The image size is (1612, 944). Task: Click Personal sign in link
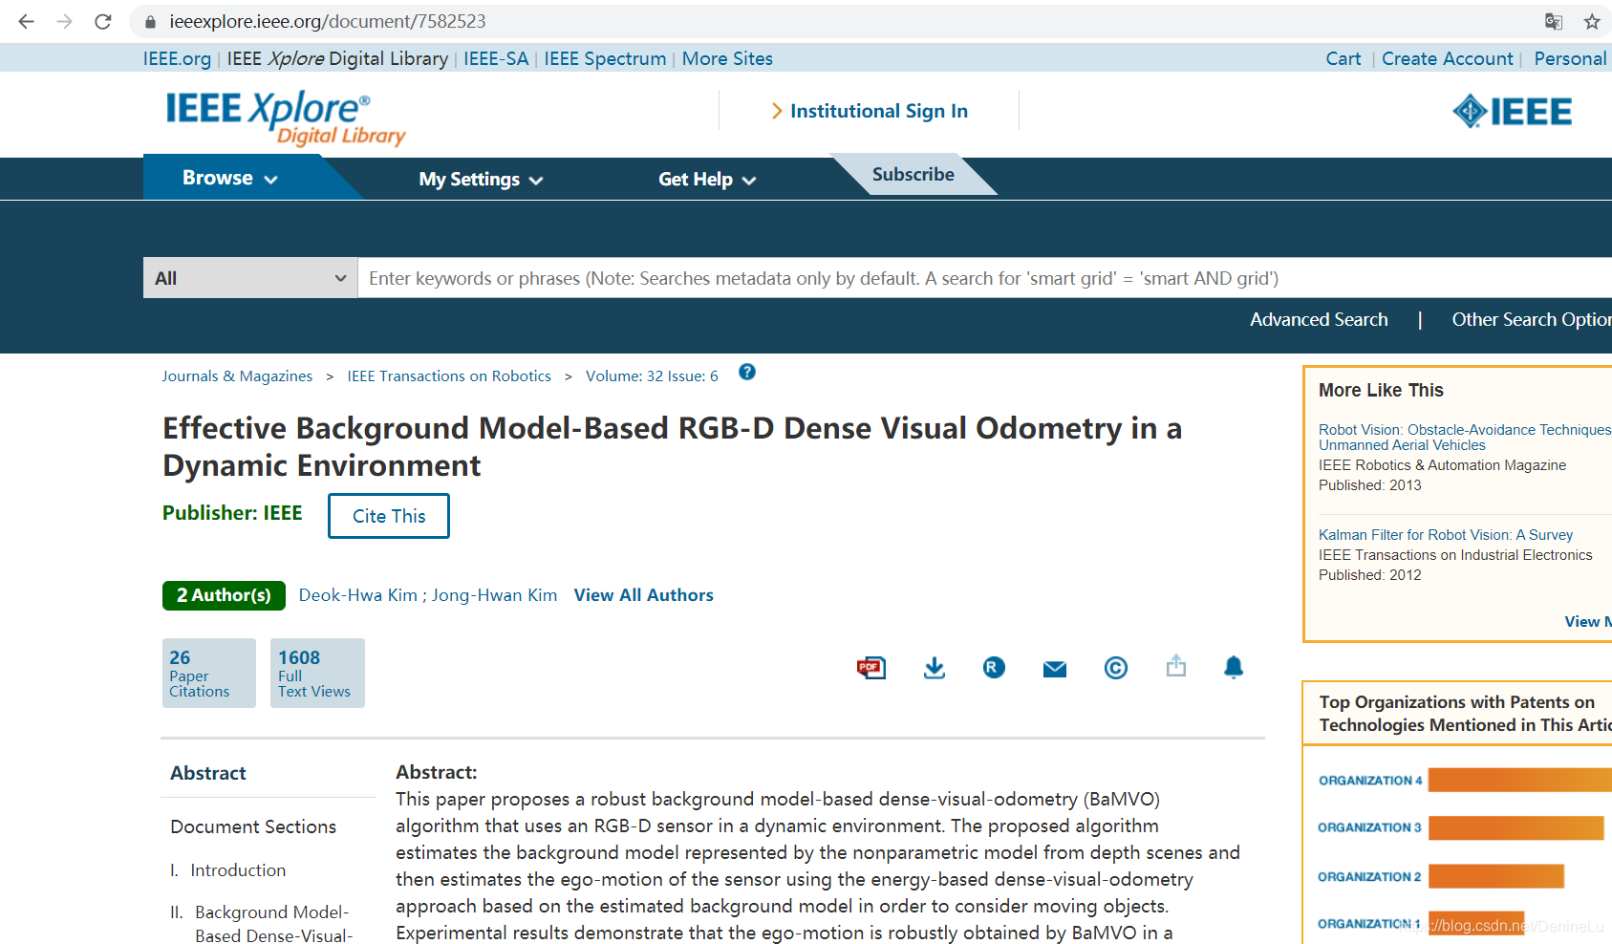pyautogui.click(x=1570, y=58)
